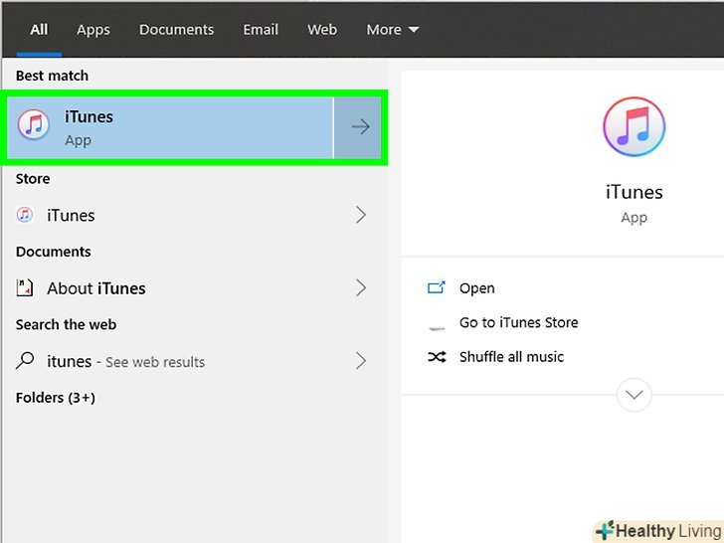
Task: Click the About iTunes document icon
Action: 25,287
